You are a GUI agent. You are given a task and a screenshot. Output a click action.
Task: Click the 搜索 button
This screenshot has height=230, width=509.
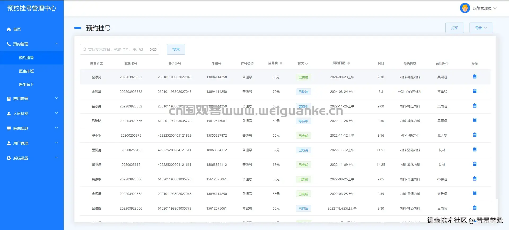[x=176, y=49]
